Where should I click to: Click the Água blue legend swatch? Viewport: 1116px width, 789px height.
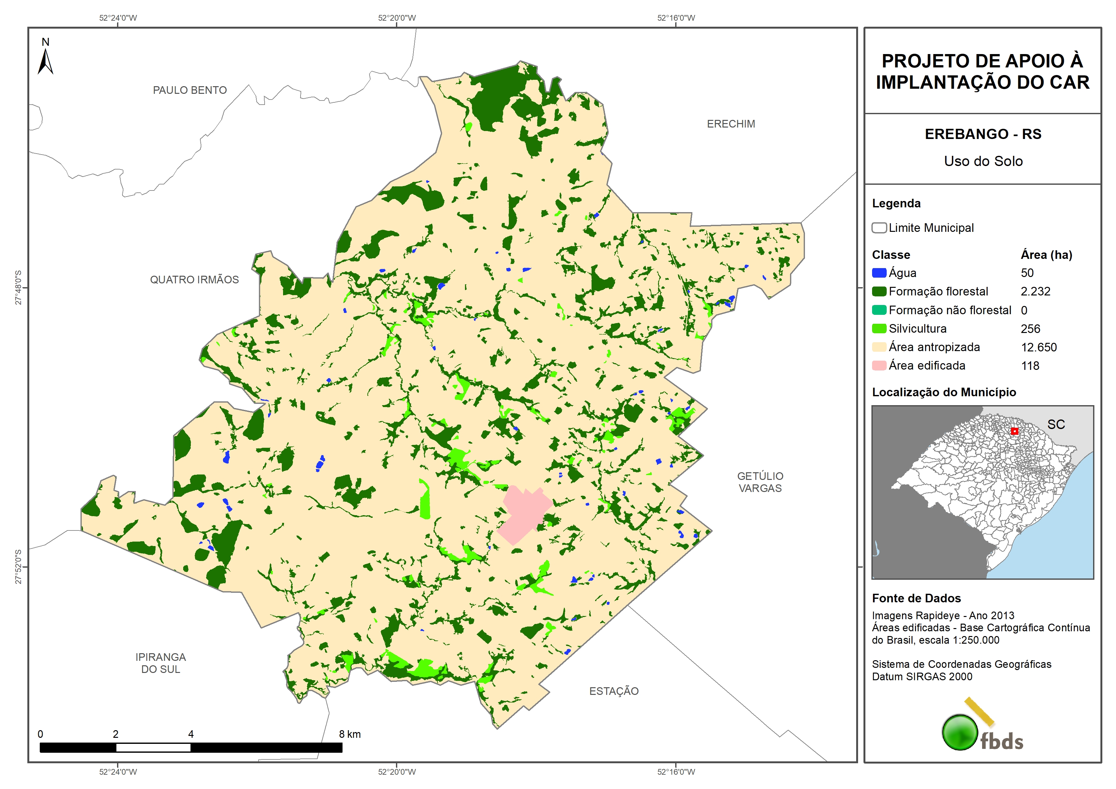click(879, 273)
